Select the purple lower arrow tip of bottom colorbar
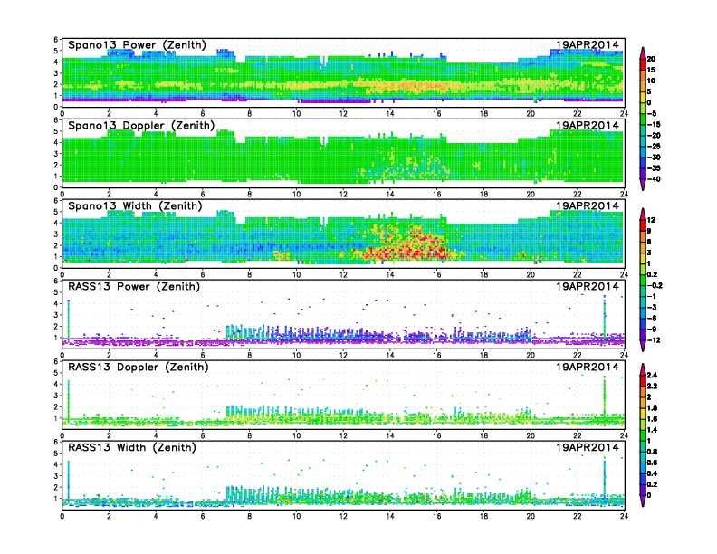 click(x=643, y=501)
